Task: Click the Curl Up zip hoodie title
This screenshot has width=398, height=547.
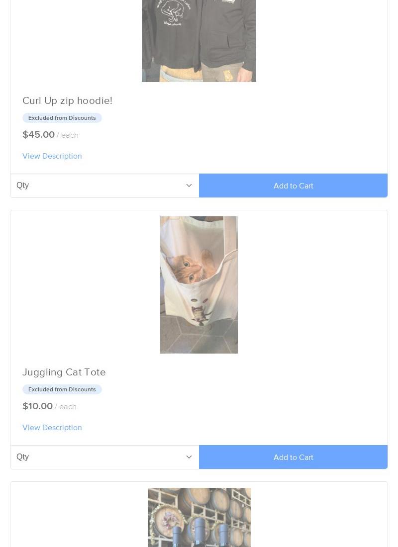Action: (67, 100)
